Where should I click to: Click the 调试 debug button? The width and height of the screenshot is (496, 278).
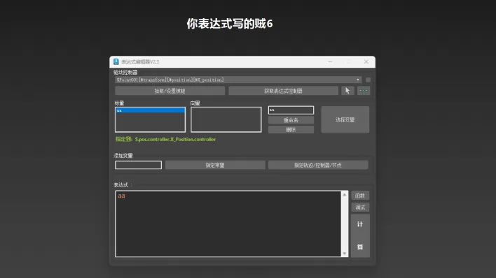tap(360, 207)
